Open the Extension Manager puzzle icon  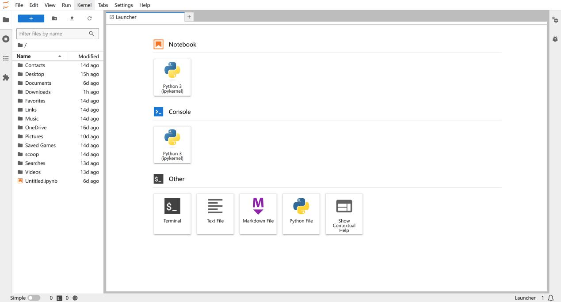pos(6,77)
